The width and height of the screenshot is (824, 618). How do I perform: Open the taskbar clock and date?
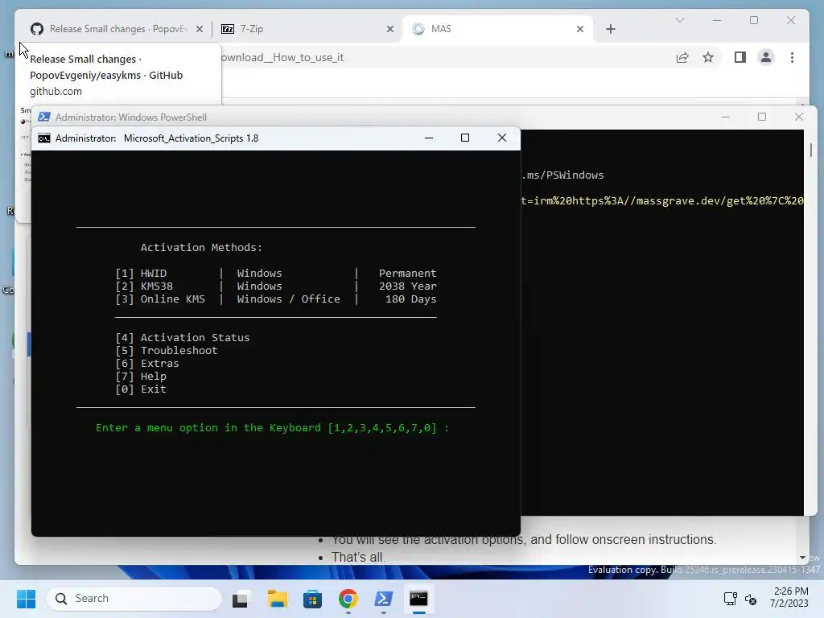pos(789,598)
